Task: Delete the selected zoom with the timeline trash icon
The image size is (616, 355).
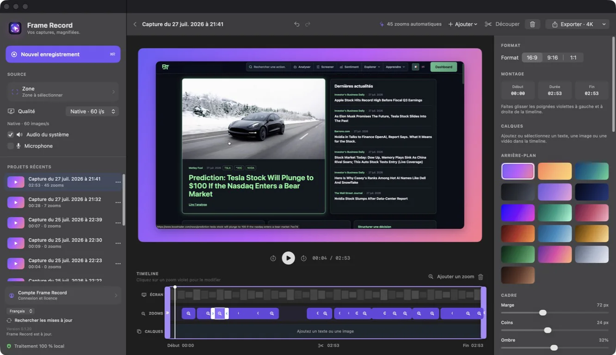Action: click(x=480, y=276)
